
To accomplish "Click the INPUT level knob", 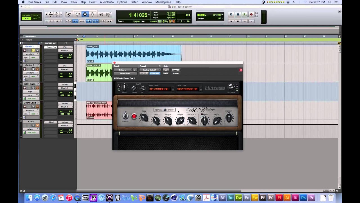I will [x=124, y=87].
